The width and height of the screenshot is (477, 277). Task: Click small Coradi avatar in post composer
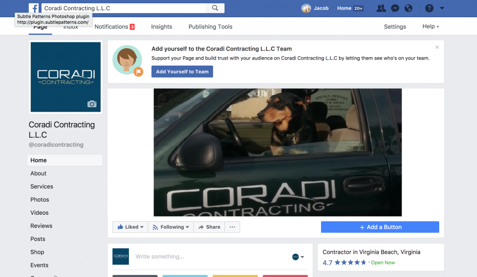click(121, 257)
